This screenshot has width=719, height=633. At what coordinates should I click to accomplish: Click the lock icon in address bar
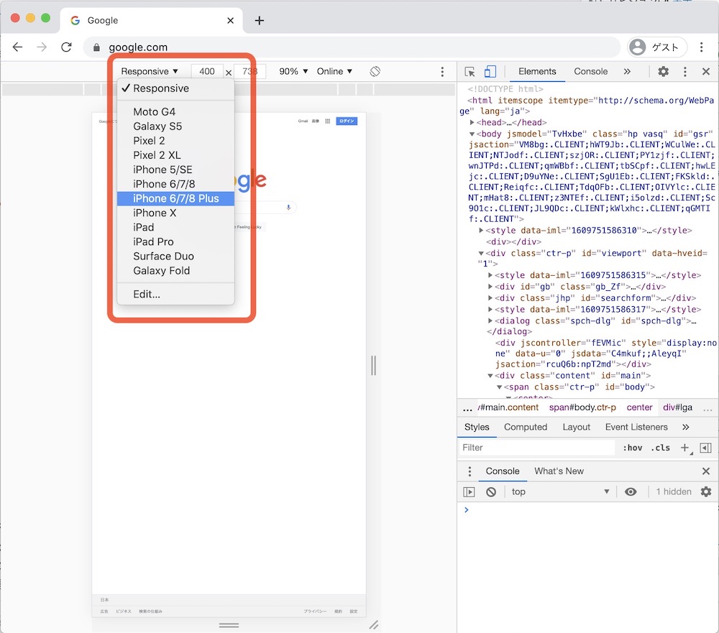pos(96,47)
